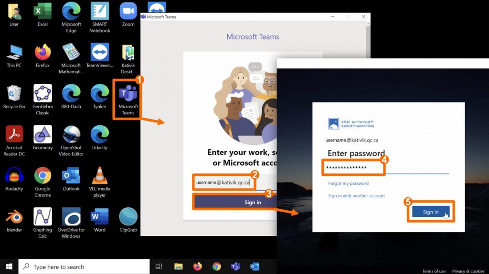This screenshot has height=274, width=489.
Task: Select the This PC desktop icon
Action: click(14, 56)
